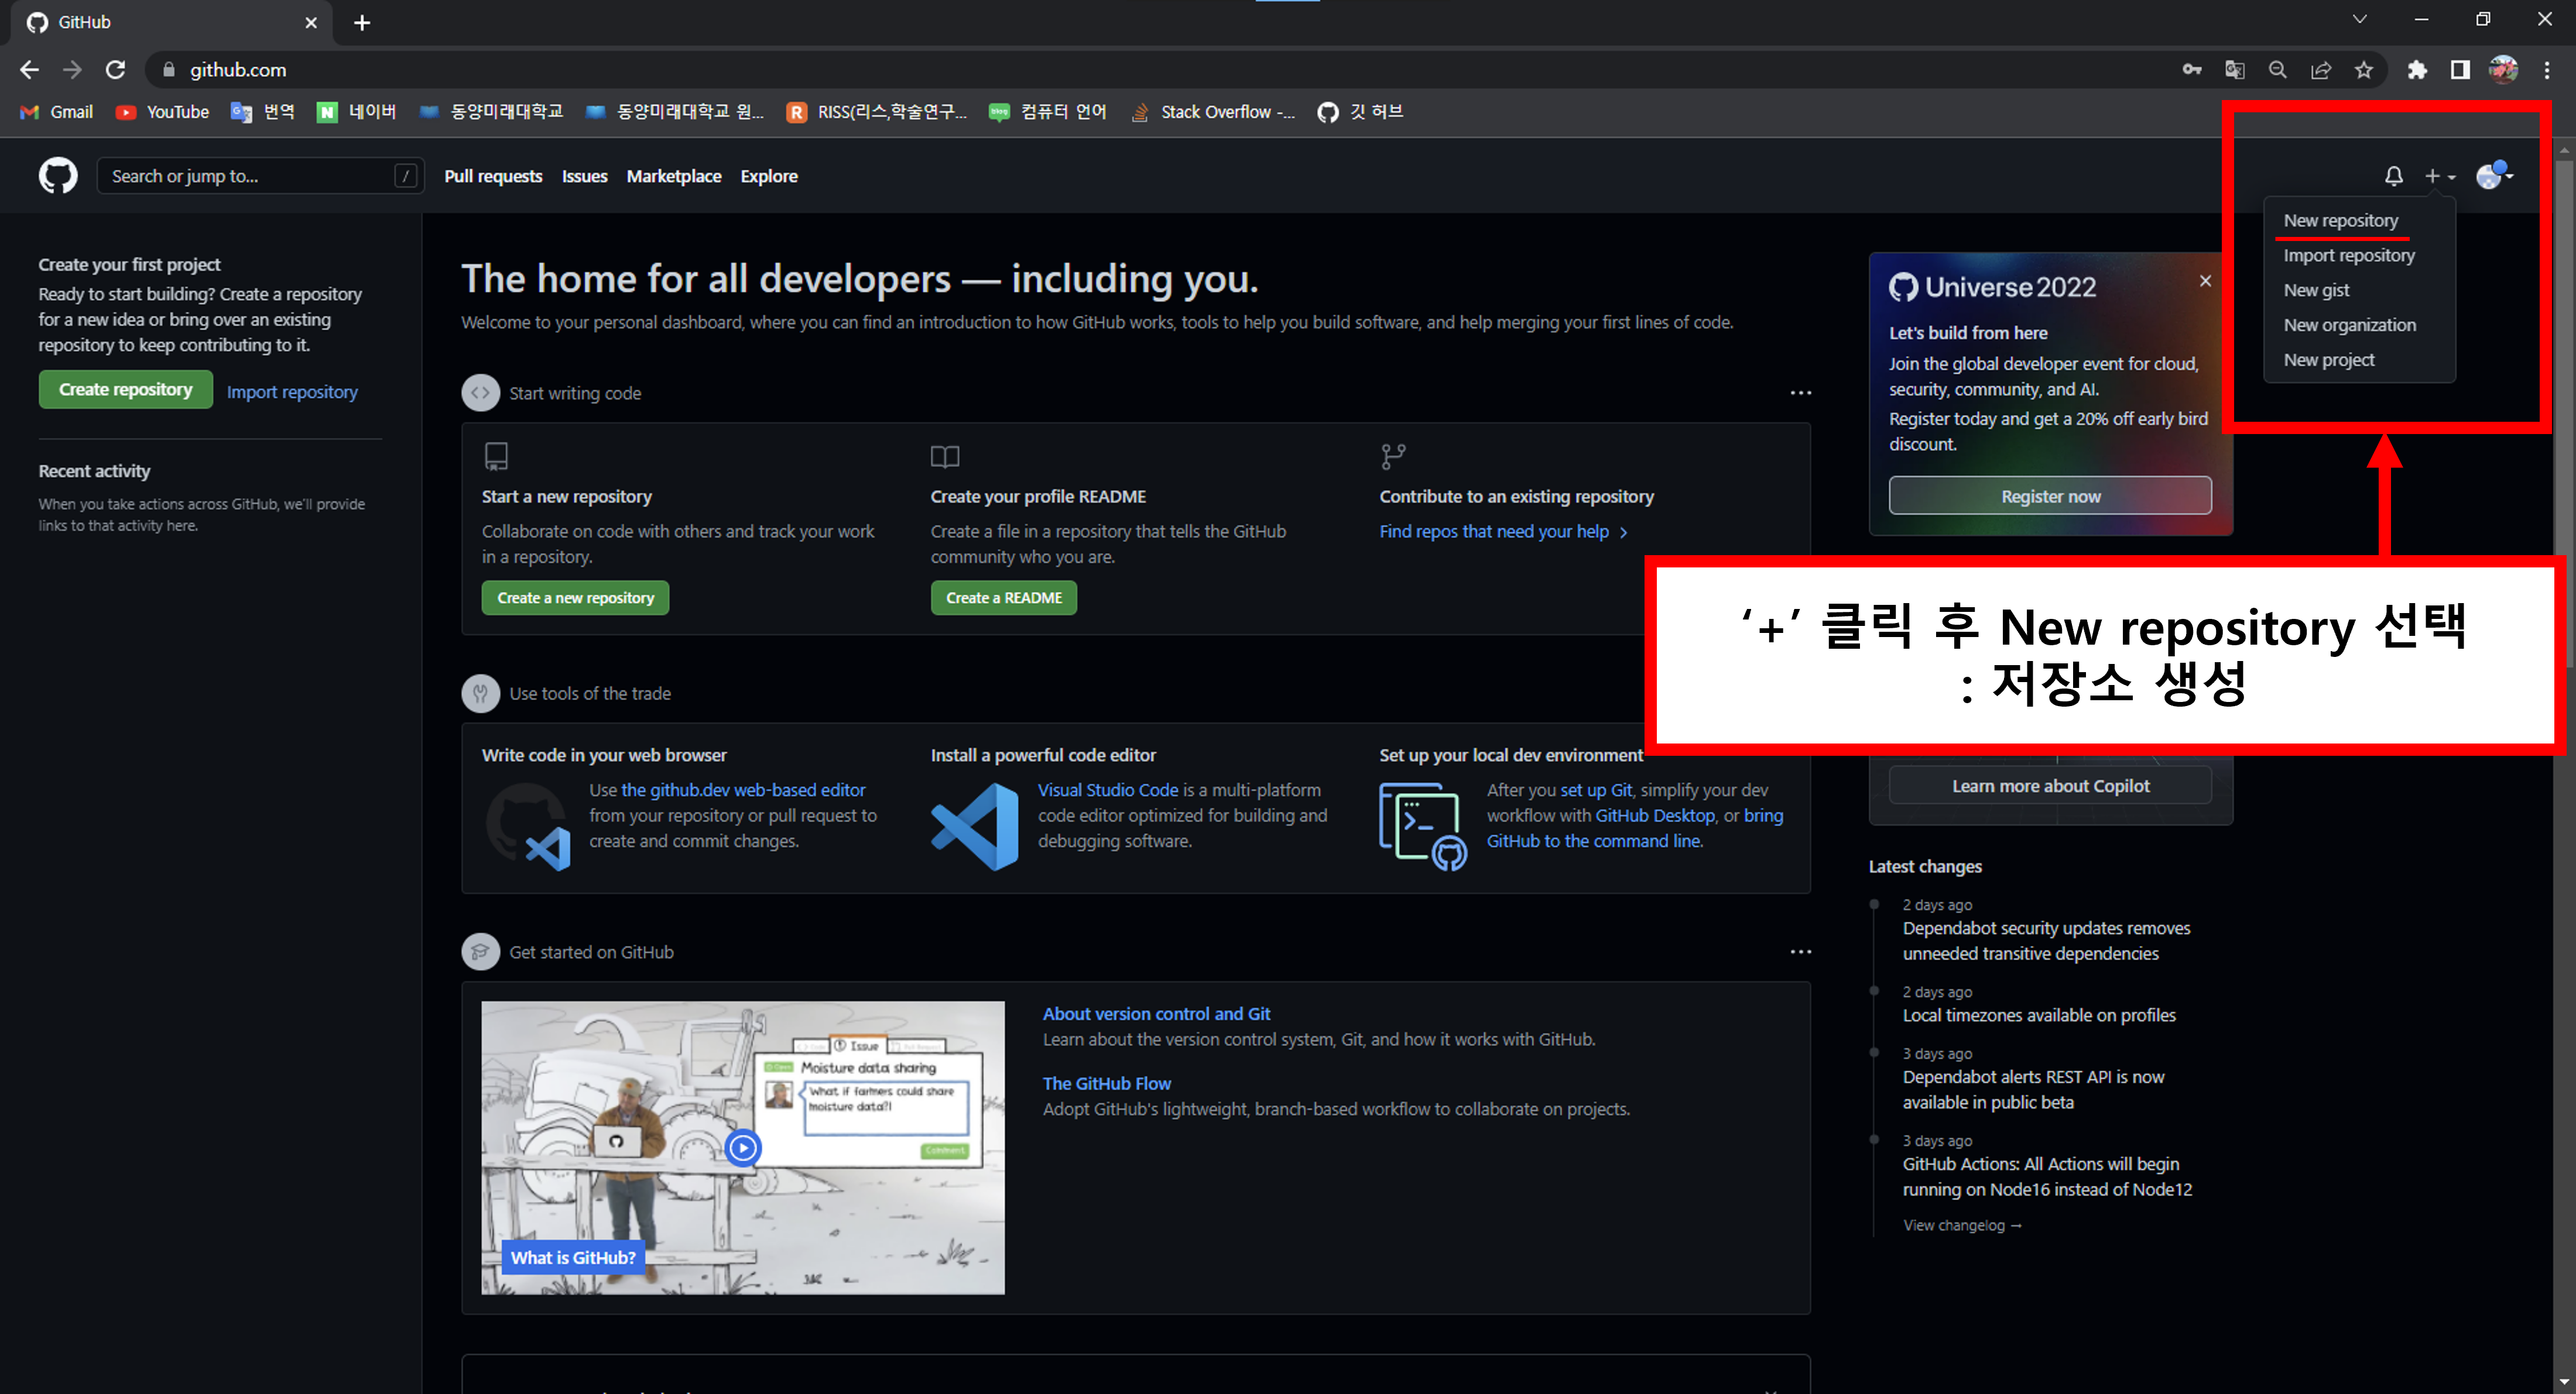The height and width of the screenshot is (1394, 2576).
Task: Click Create a new repository button
Action: (575, 598)
